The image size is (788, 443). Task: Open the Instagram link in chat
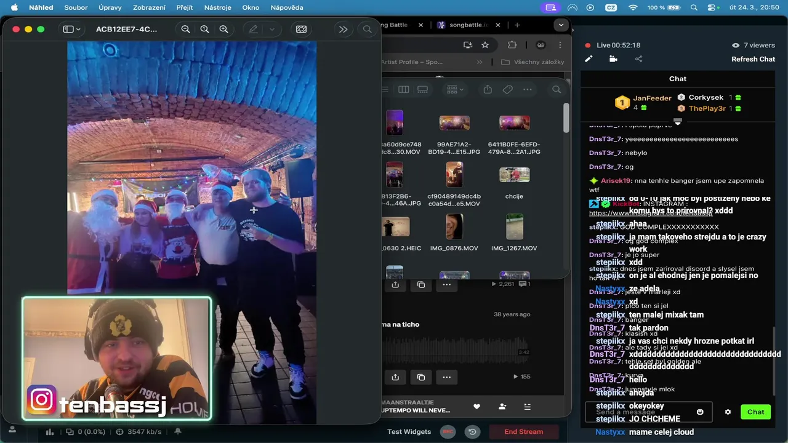point(651,213)
